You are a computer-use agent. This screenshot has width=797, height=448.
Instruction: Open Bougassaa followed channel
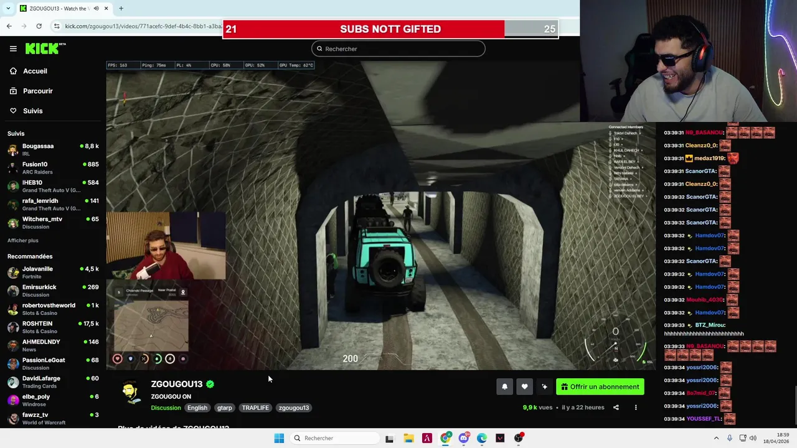tap(53, 149)
